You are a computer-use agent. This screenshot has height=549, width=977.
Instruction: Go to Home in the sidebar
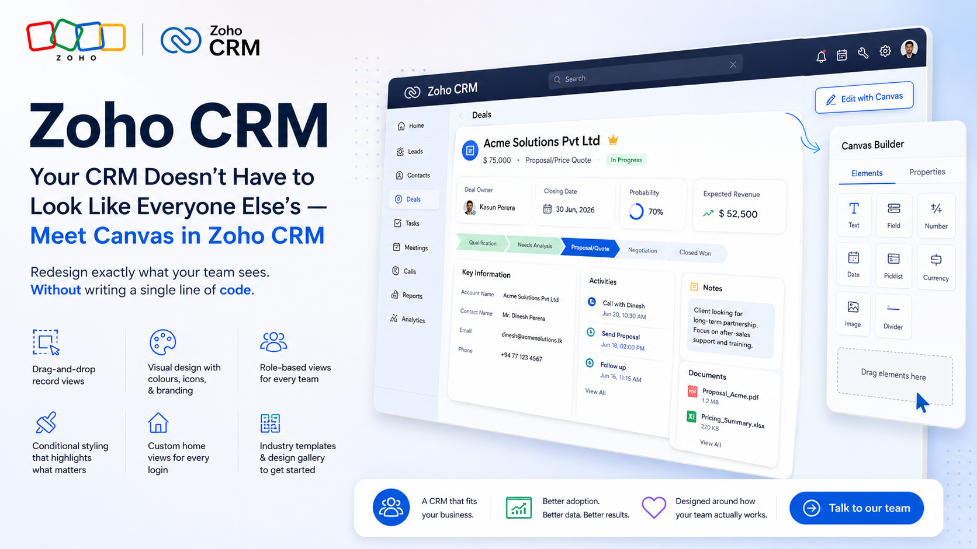(x=411, y=126)
